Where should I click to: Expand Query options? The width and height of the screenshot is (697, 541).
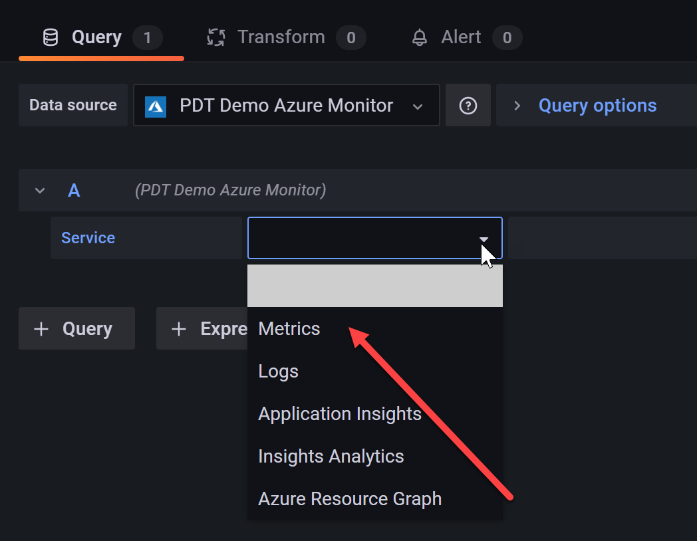point(517,106)
